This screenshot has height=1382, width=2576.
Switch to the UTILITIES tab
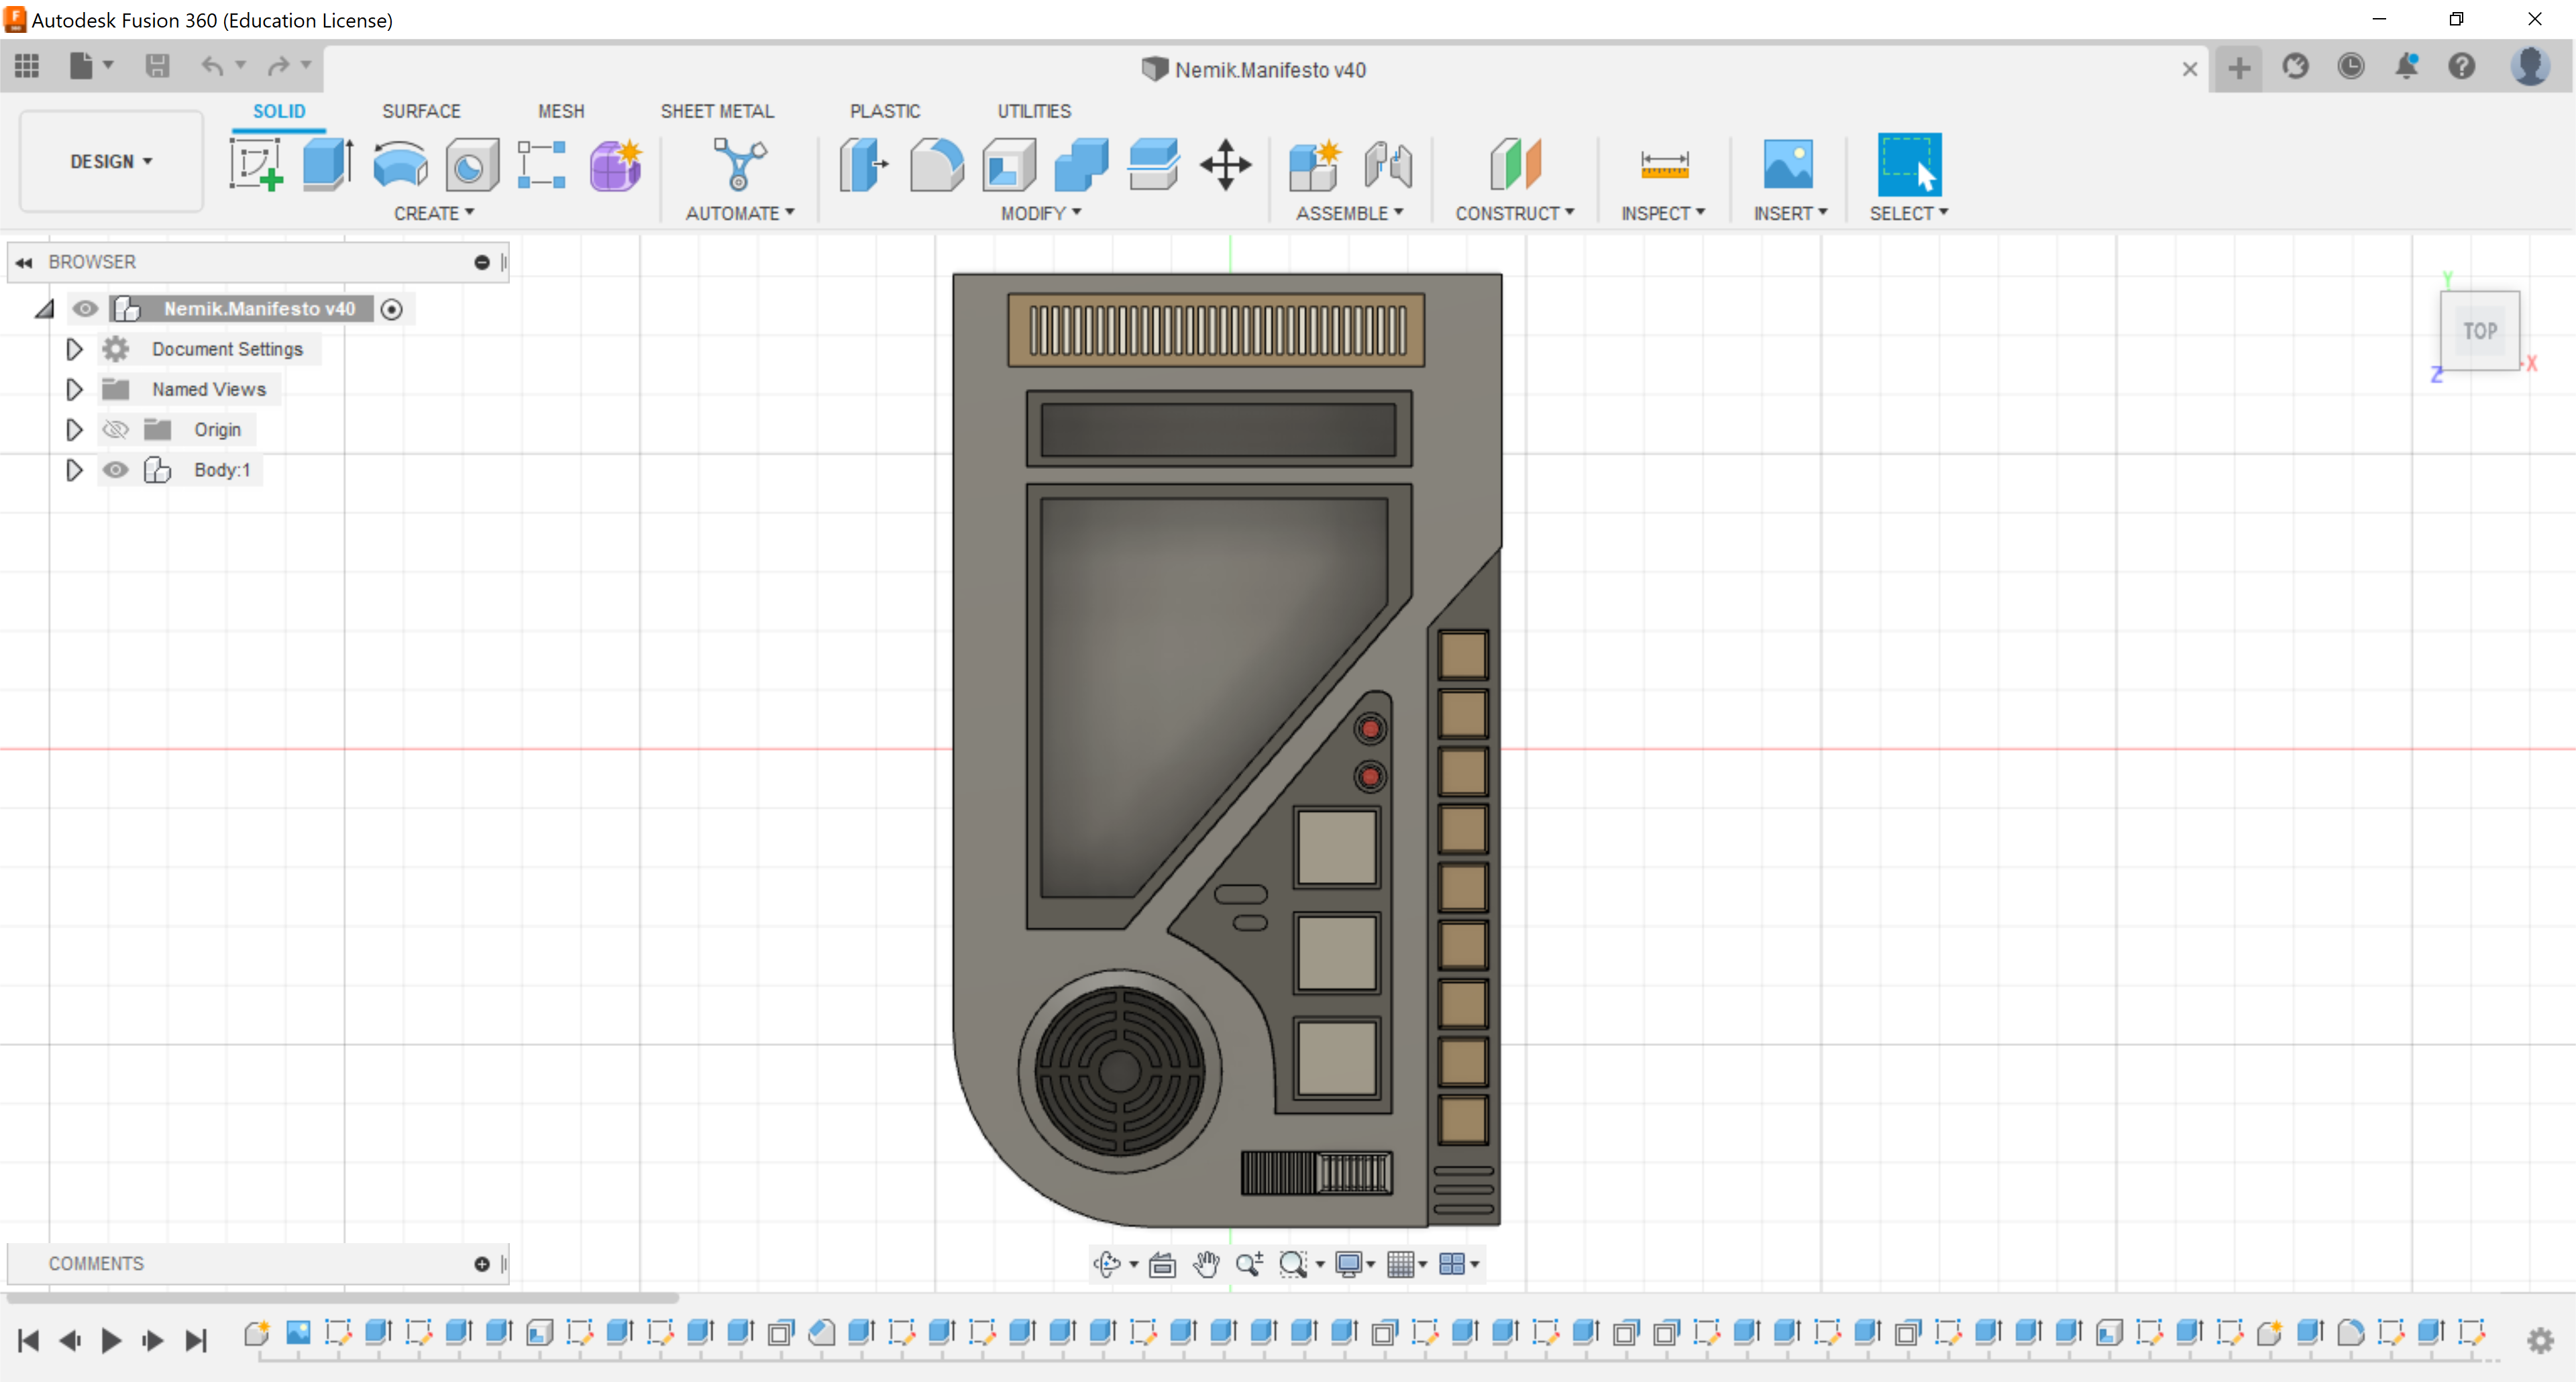[x=1034, y=111]
